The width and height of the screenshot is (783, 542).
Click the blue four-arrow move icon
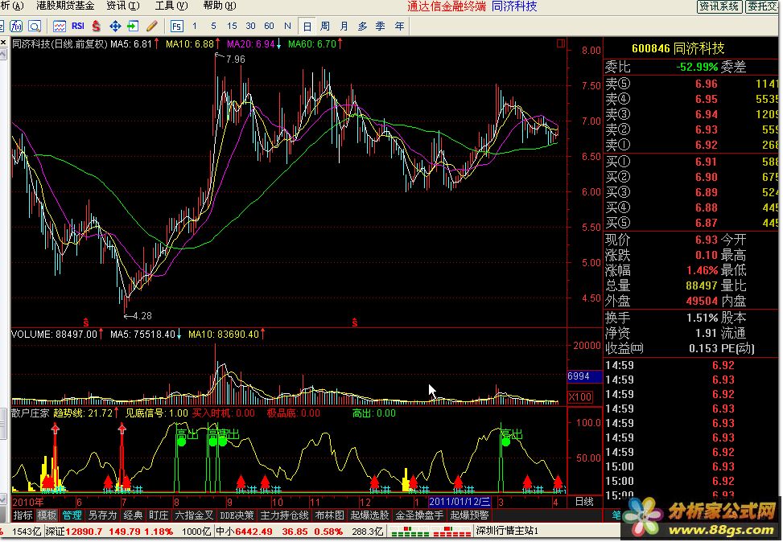coord(115,26)
